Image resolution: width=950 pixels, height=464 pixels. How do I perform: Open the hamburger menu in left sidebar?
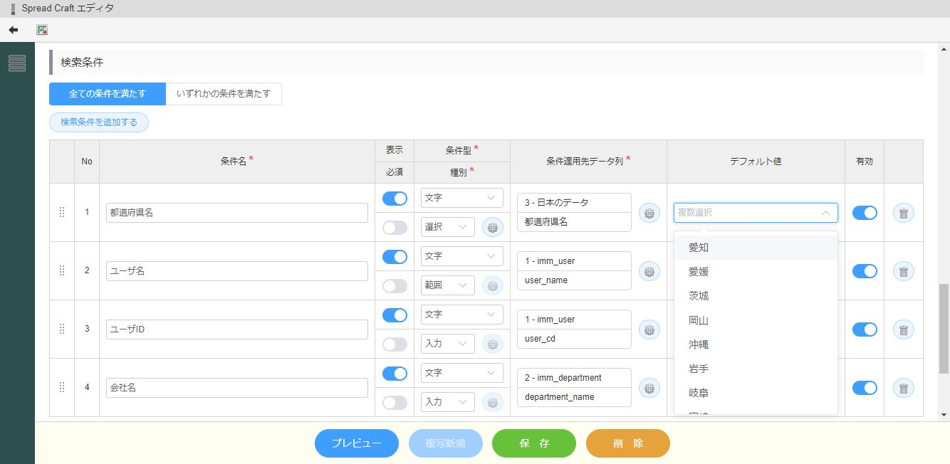17,63
